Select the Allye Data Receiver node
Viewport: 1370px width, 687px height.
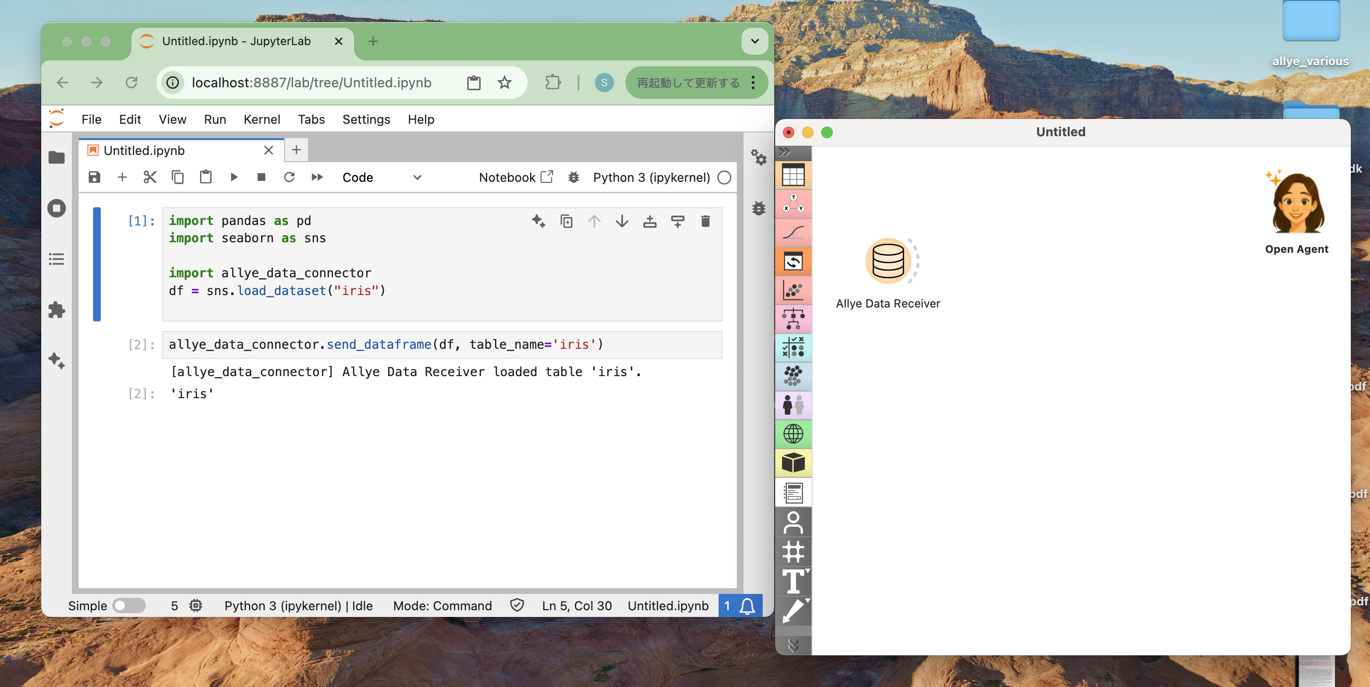point(887,261)
